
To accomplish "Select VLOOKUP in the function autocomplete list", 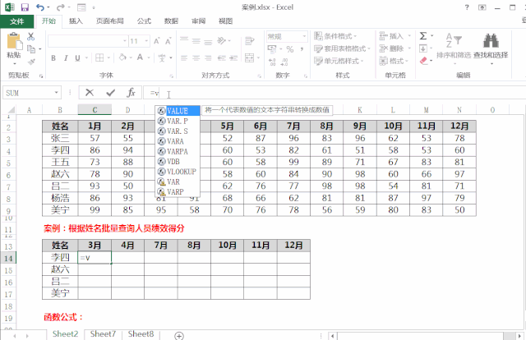I will click(178, 172).
